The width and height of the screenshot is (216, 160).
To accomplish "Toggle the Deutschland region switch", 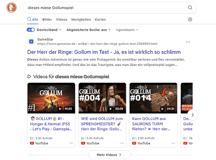I will (31, 30).
